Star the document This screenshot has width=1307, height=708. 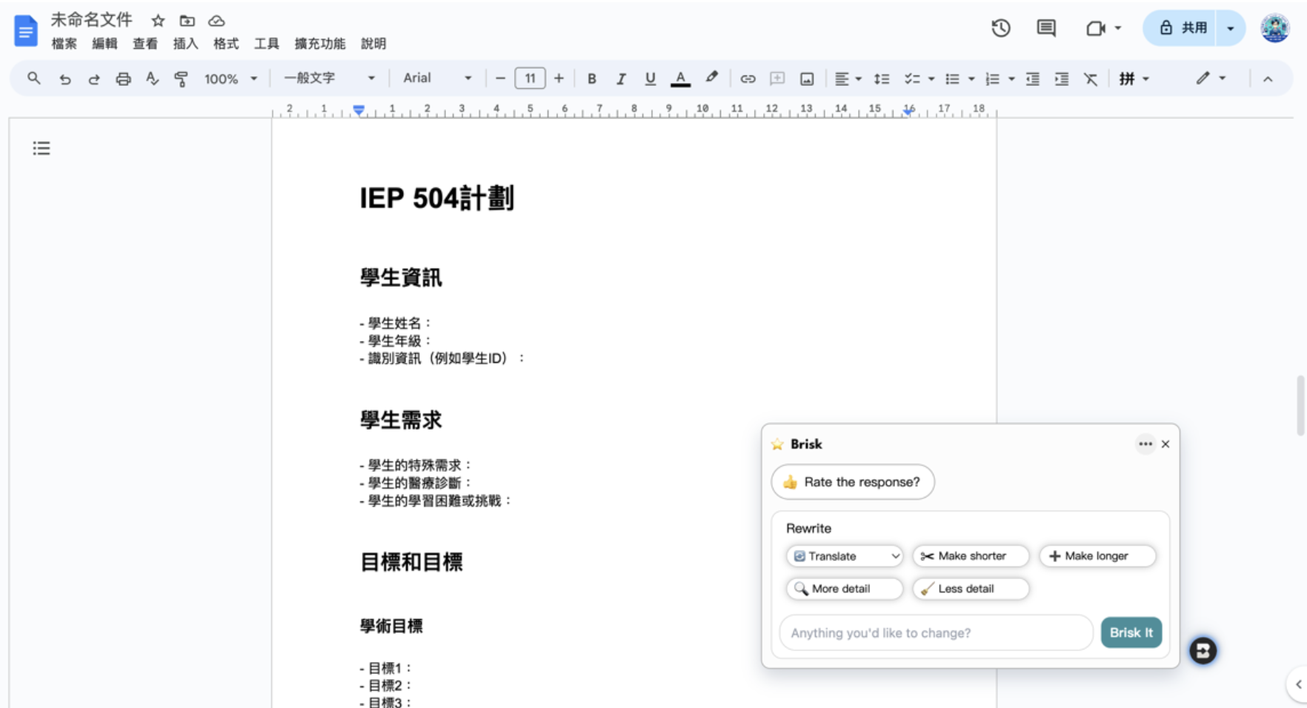point(158,21)
